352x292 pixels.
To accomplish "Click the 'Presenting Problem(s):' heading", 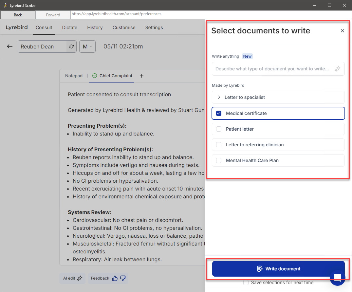I will 97,126.
